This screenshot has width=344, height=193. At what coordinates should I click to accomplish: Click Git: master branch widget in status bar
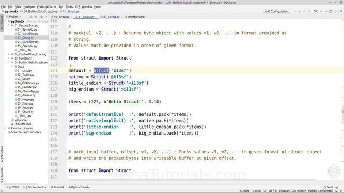tap(299, 191)
